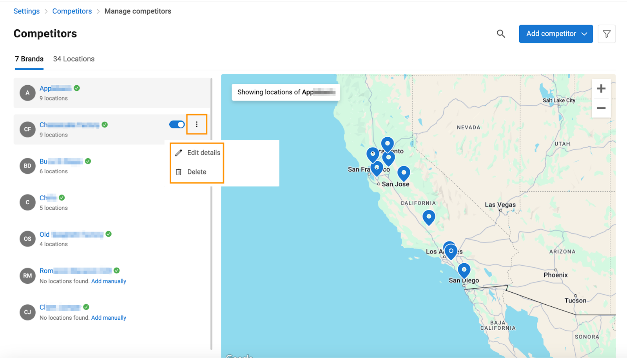627x358 pixels.
Task: Select the map pin near Sacramento
Action: pyautogui.click(x=387, y=144)
